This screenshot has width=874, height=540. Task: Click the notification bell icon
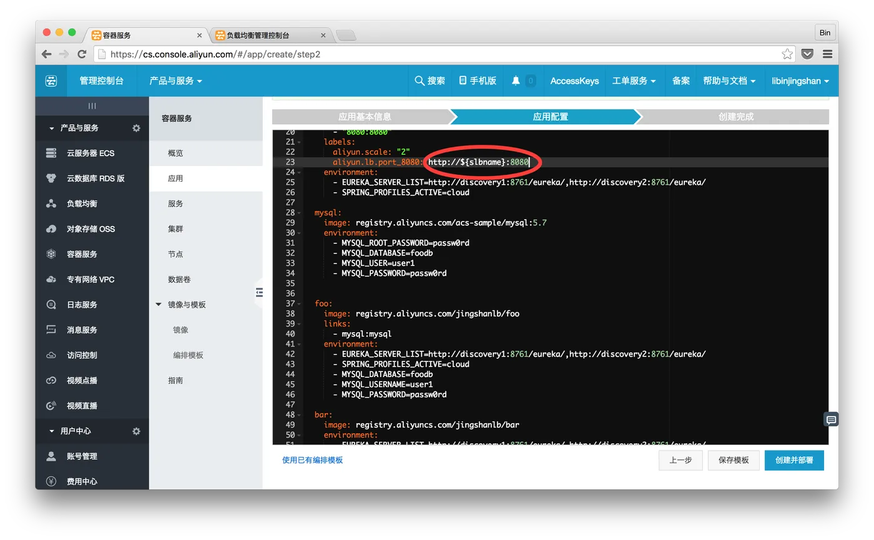point(516,81)
